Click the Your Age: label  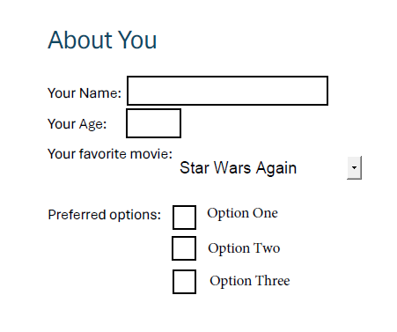[x=77, y=124]
